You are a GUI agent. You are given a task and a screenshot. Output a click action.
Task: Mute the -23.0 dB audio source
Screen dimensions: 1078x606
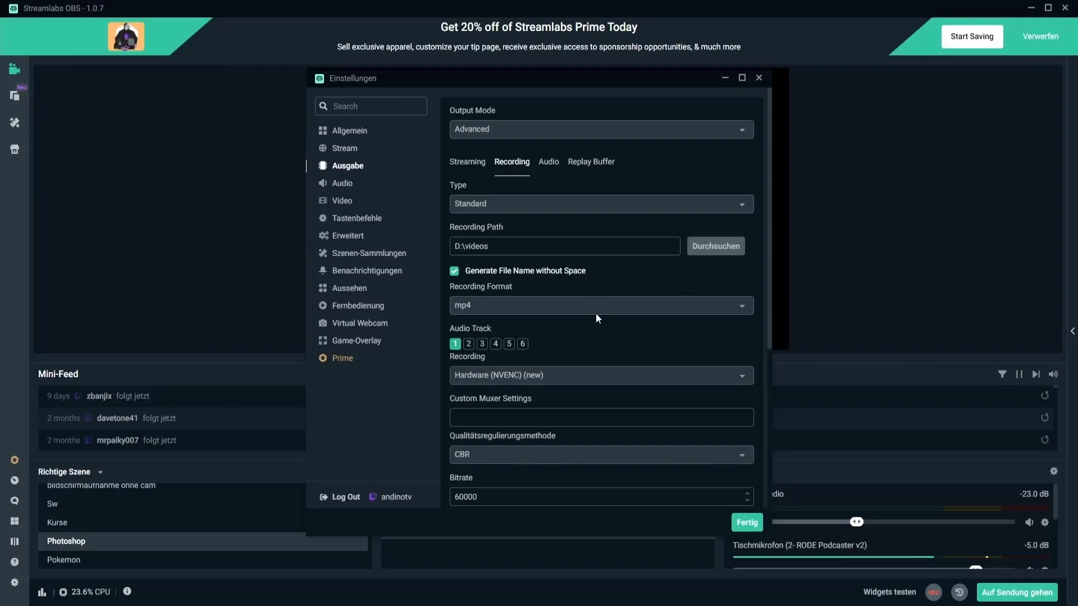tap(1029, 522)
